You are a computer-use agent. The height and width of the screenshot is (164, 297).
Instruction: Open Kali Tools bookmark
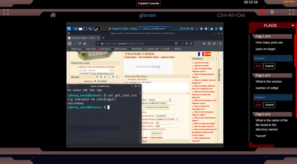(x=89, y=49)
